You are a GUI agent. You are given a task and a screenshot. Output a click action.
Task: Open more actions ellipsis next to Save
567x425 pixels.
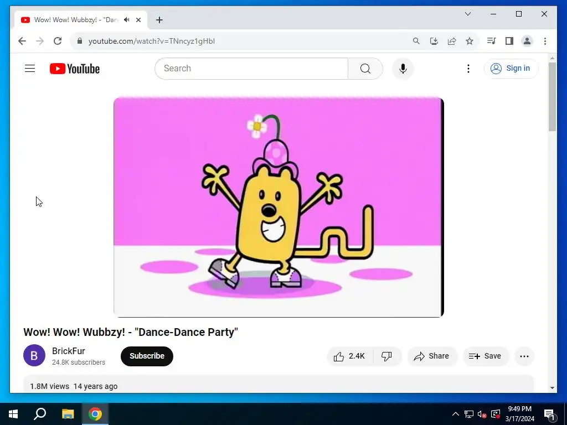(524, 356)
